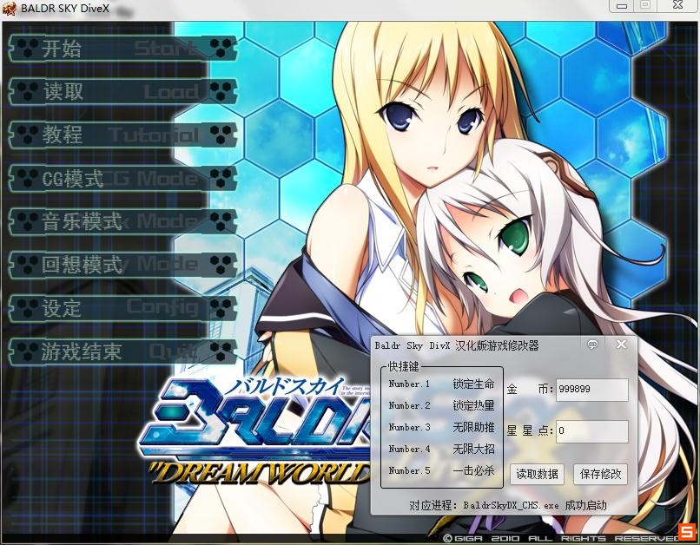Screen dimensions: 700x545
Task: Click the 快捷键 group label
Action: click(x=404, y=366)
